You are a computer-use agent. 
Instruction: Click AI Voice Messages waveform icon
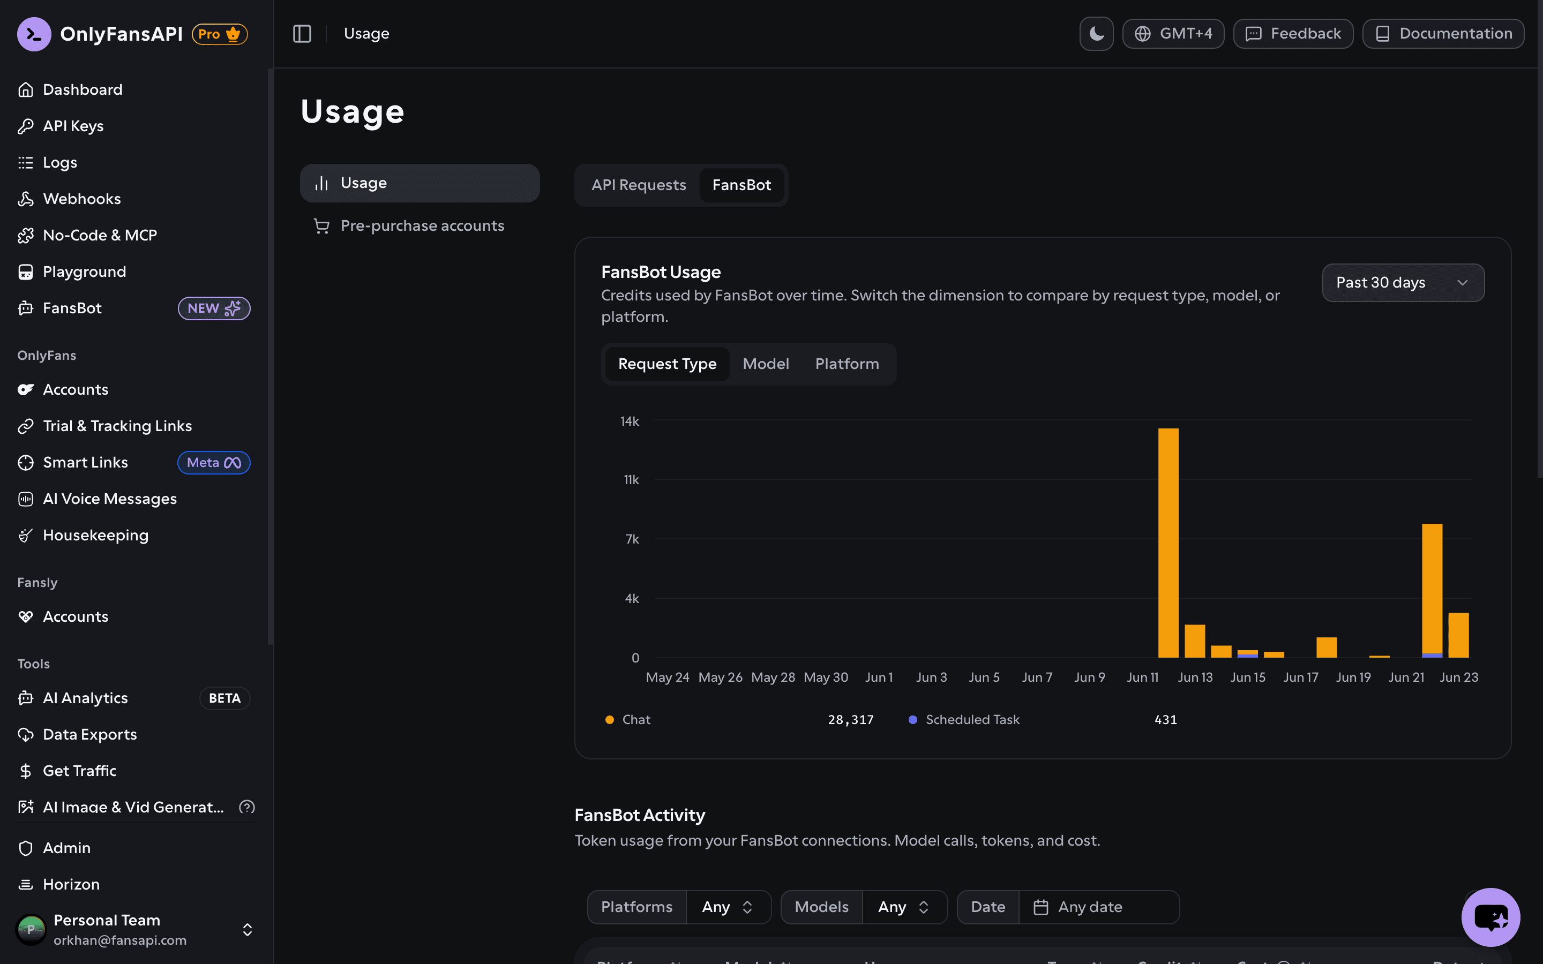(26, 499)
